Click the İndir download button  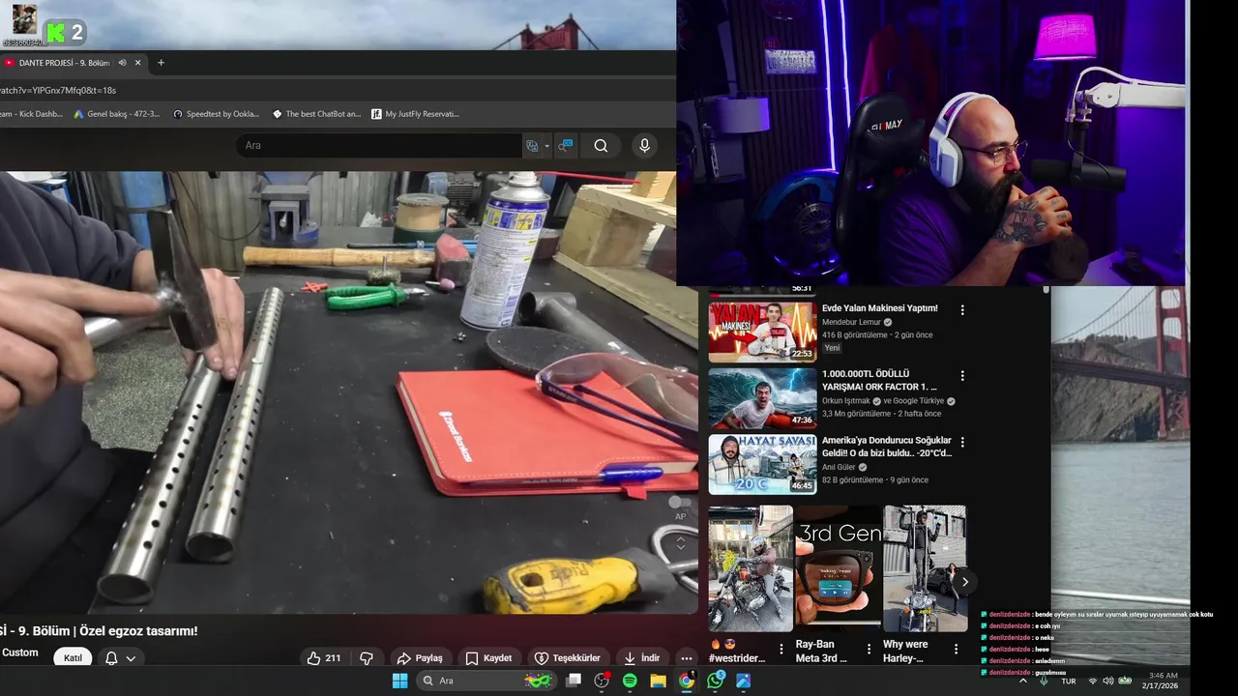641,658
